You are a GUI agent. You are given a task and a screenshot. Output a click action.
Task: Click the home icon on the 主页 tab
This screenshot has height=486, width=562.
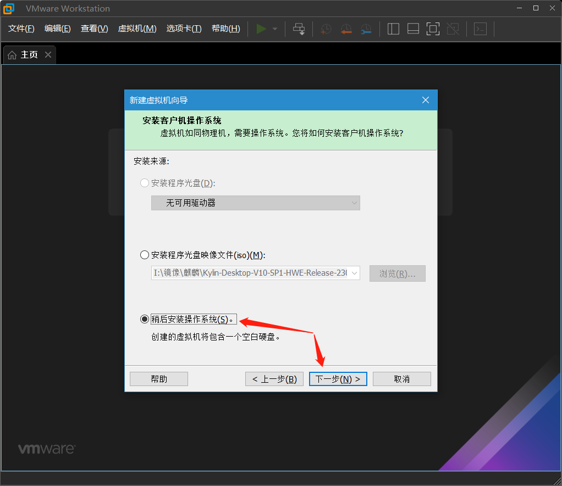point(12,55)
